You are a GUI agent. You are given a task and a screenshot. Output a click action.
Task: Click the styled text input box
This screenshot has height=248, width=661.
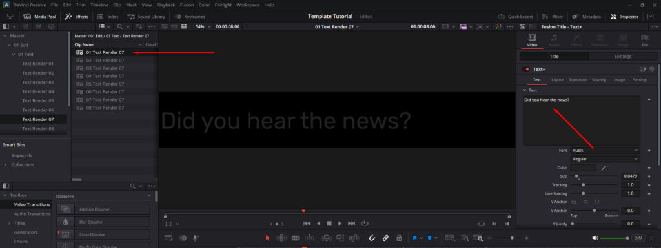[x=582, y=120]
